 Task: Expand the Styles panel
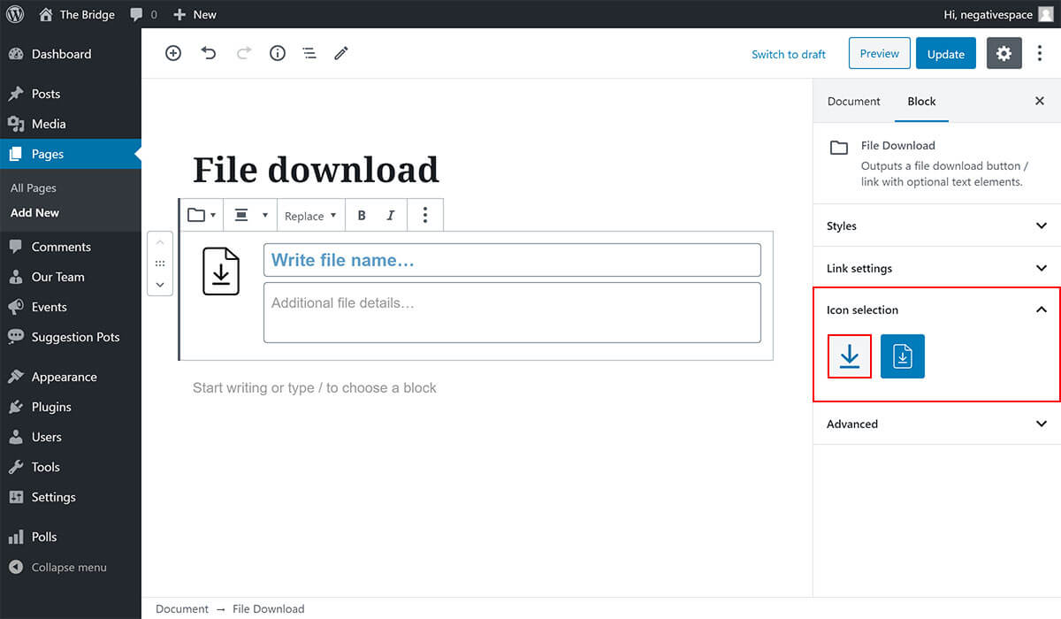936,225
